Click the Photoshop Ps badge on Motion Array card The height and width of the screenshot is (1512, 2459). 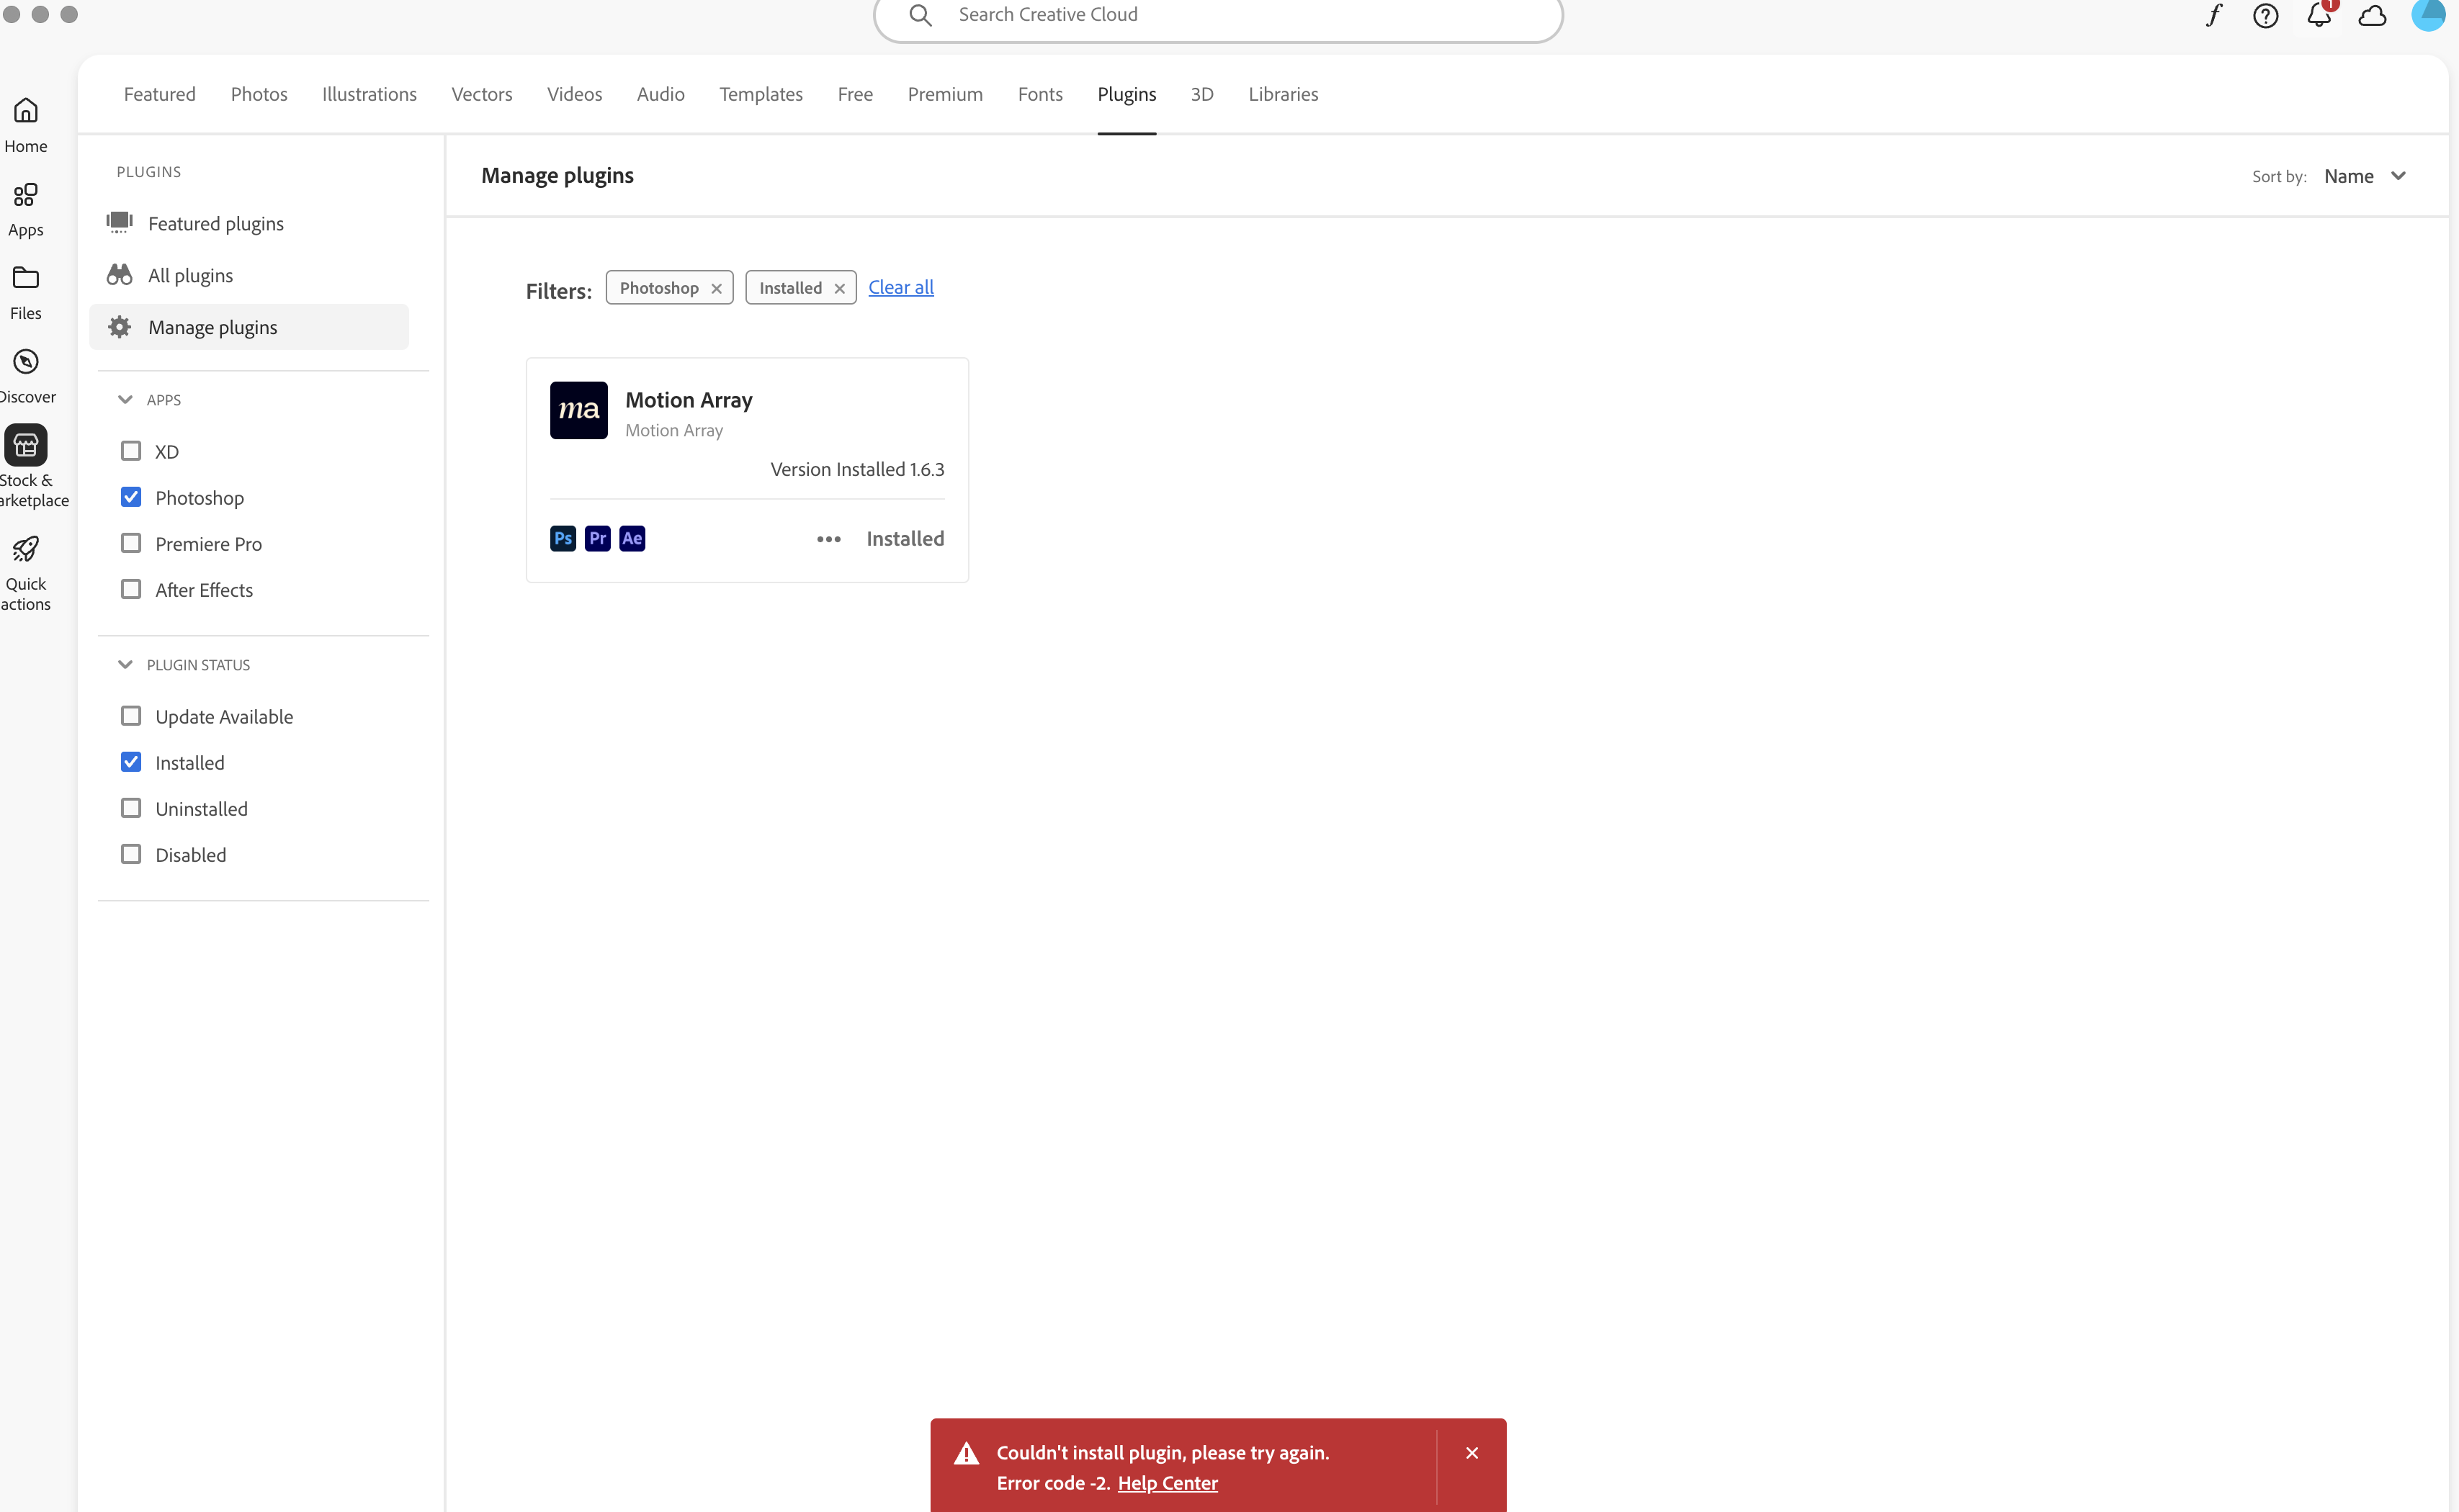pos(563,538)
